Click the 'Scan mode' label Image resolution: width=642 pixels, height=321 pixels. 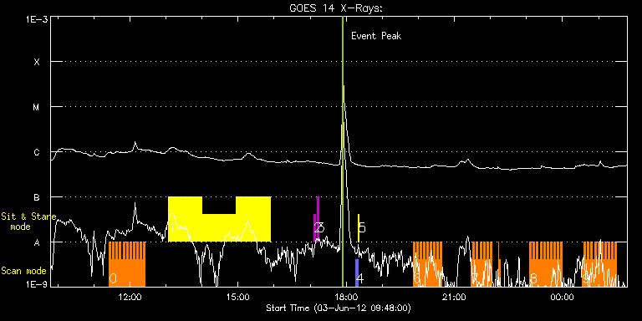[23, 271]
